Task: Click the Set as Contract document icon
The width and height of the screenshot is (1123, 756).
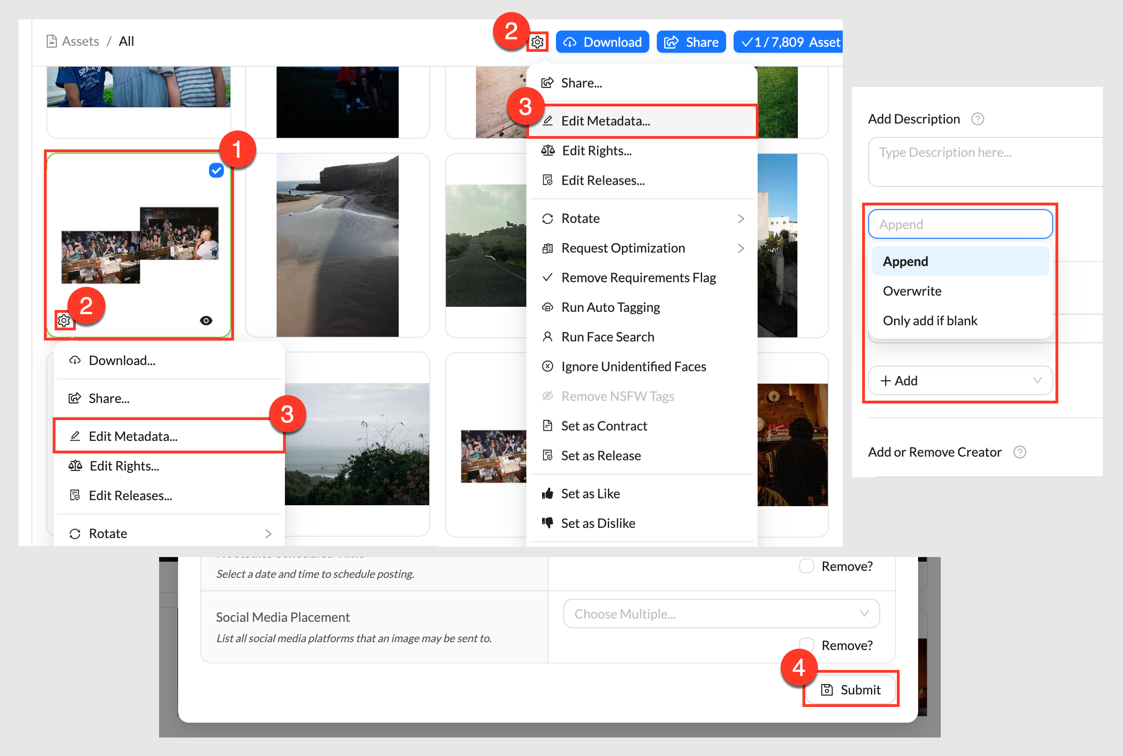Action: point(548,425)
